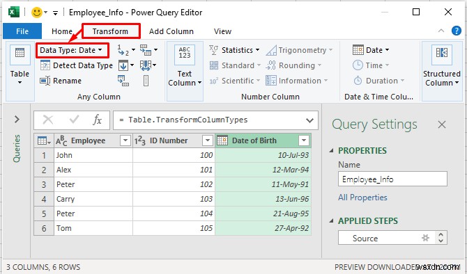Click the 123 type icon of ID Number
467x274 pixels.
pyautogui.click(x=140, y=140)
